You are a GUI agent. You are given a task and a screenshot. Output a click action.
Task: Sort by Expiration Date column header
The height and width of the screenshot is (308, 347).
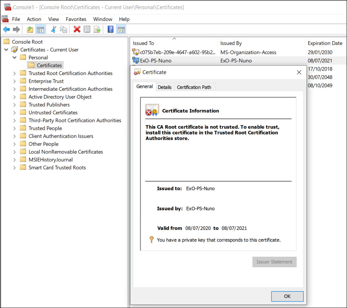click(326, 43)
